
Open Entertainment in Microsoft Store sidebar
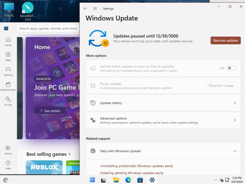[x=8, y=87]
